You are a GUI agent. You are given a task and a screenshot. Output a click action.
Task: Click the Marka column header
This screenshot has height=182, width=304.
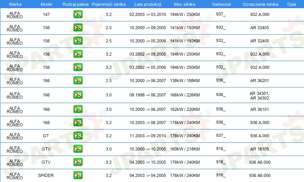pyautogui.click(x=15, y=4)
